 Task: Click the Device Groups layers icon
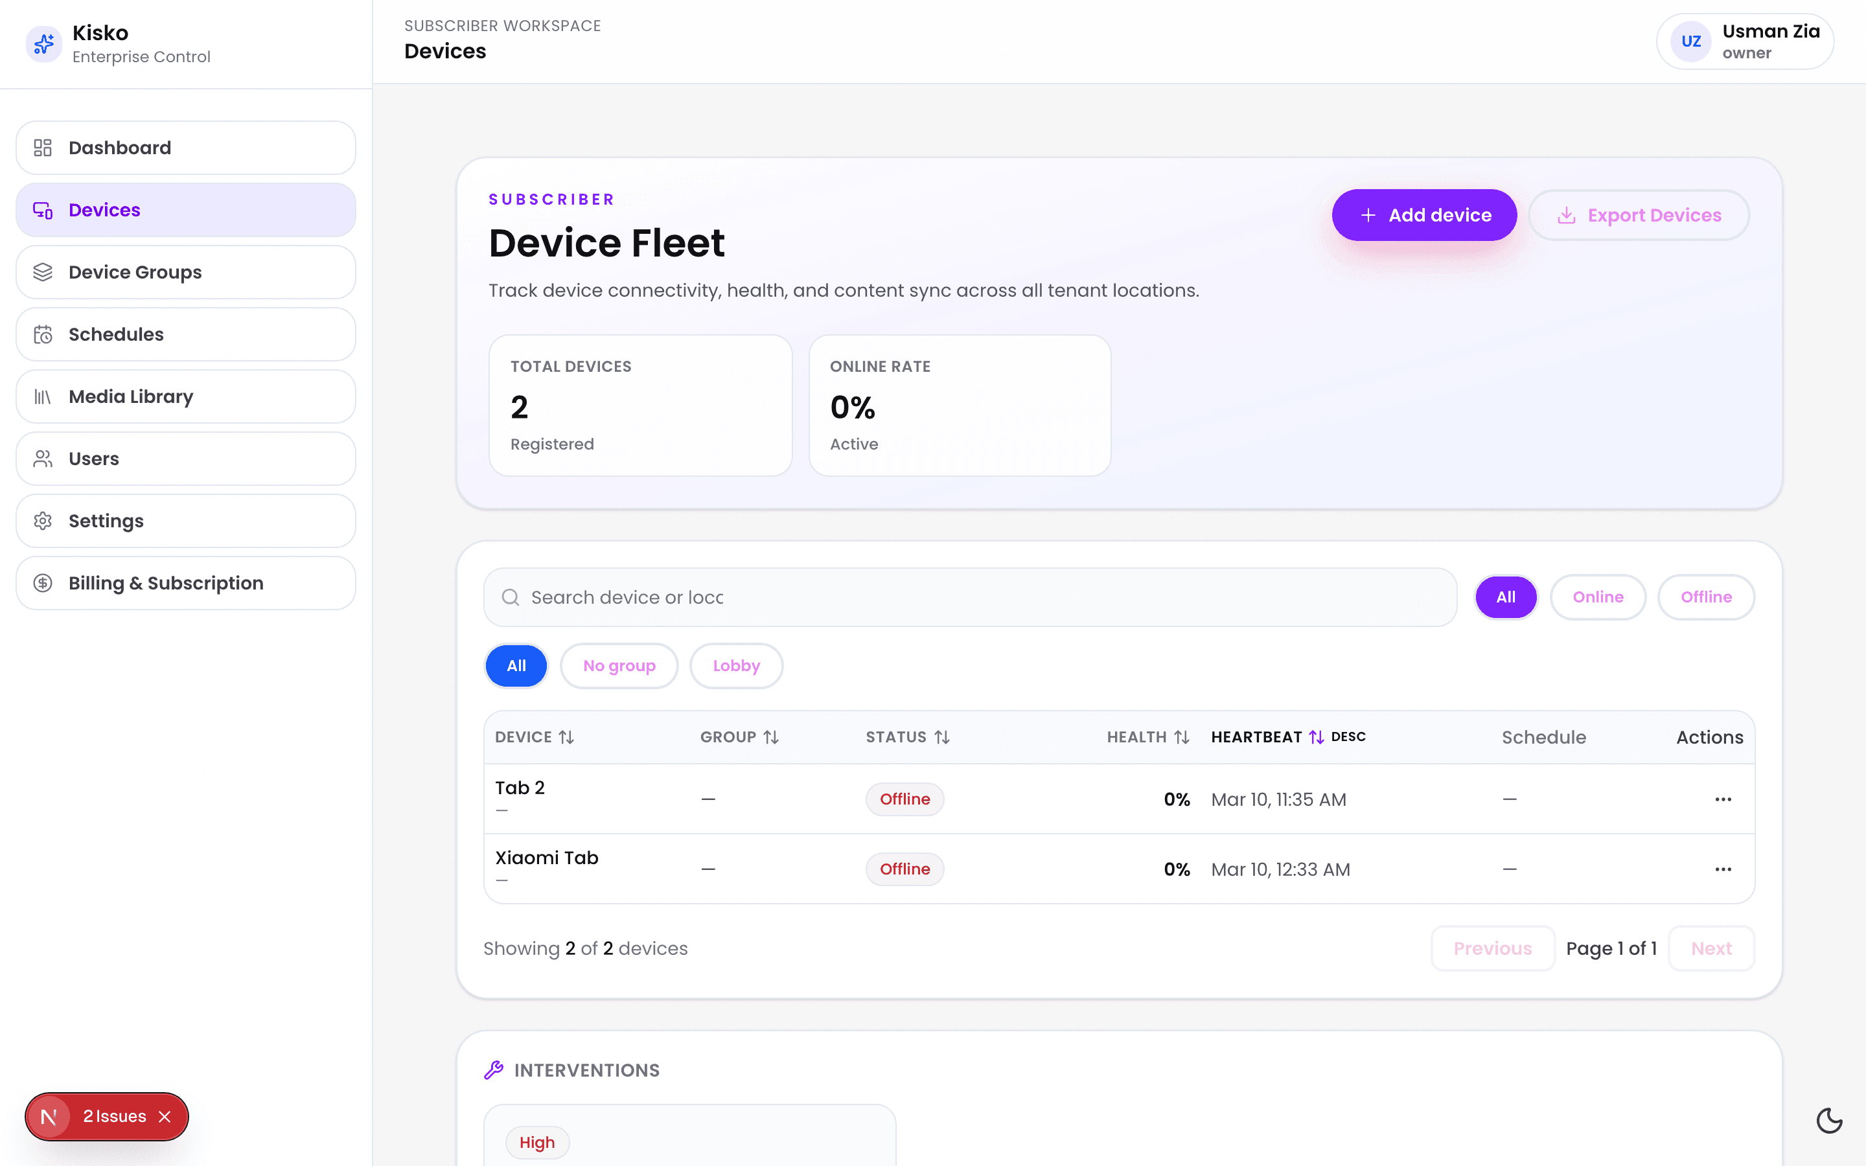tap(43, 272)
